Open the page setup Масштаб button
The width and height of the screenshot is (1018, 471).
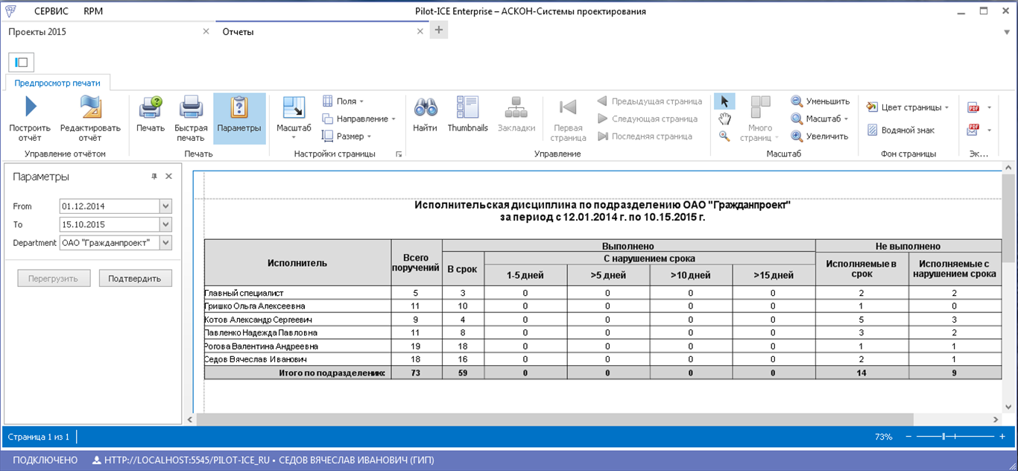[x=294, y=118]
